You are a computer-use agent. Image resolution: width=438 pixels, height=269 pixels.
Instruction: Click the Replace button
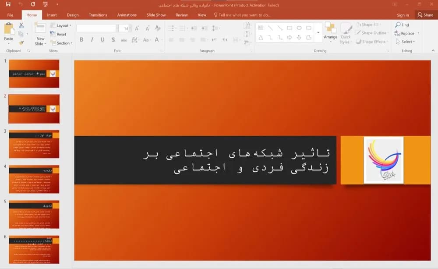coord(407,33)
